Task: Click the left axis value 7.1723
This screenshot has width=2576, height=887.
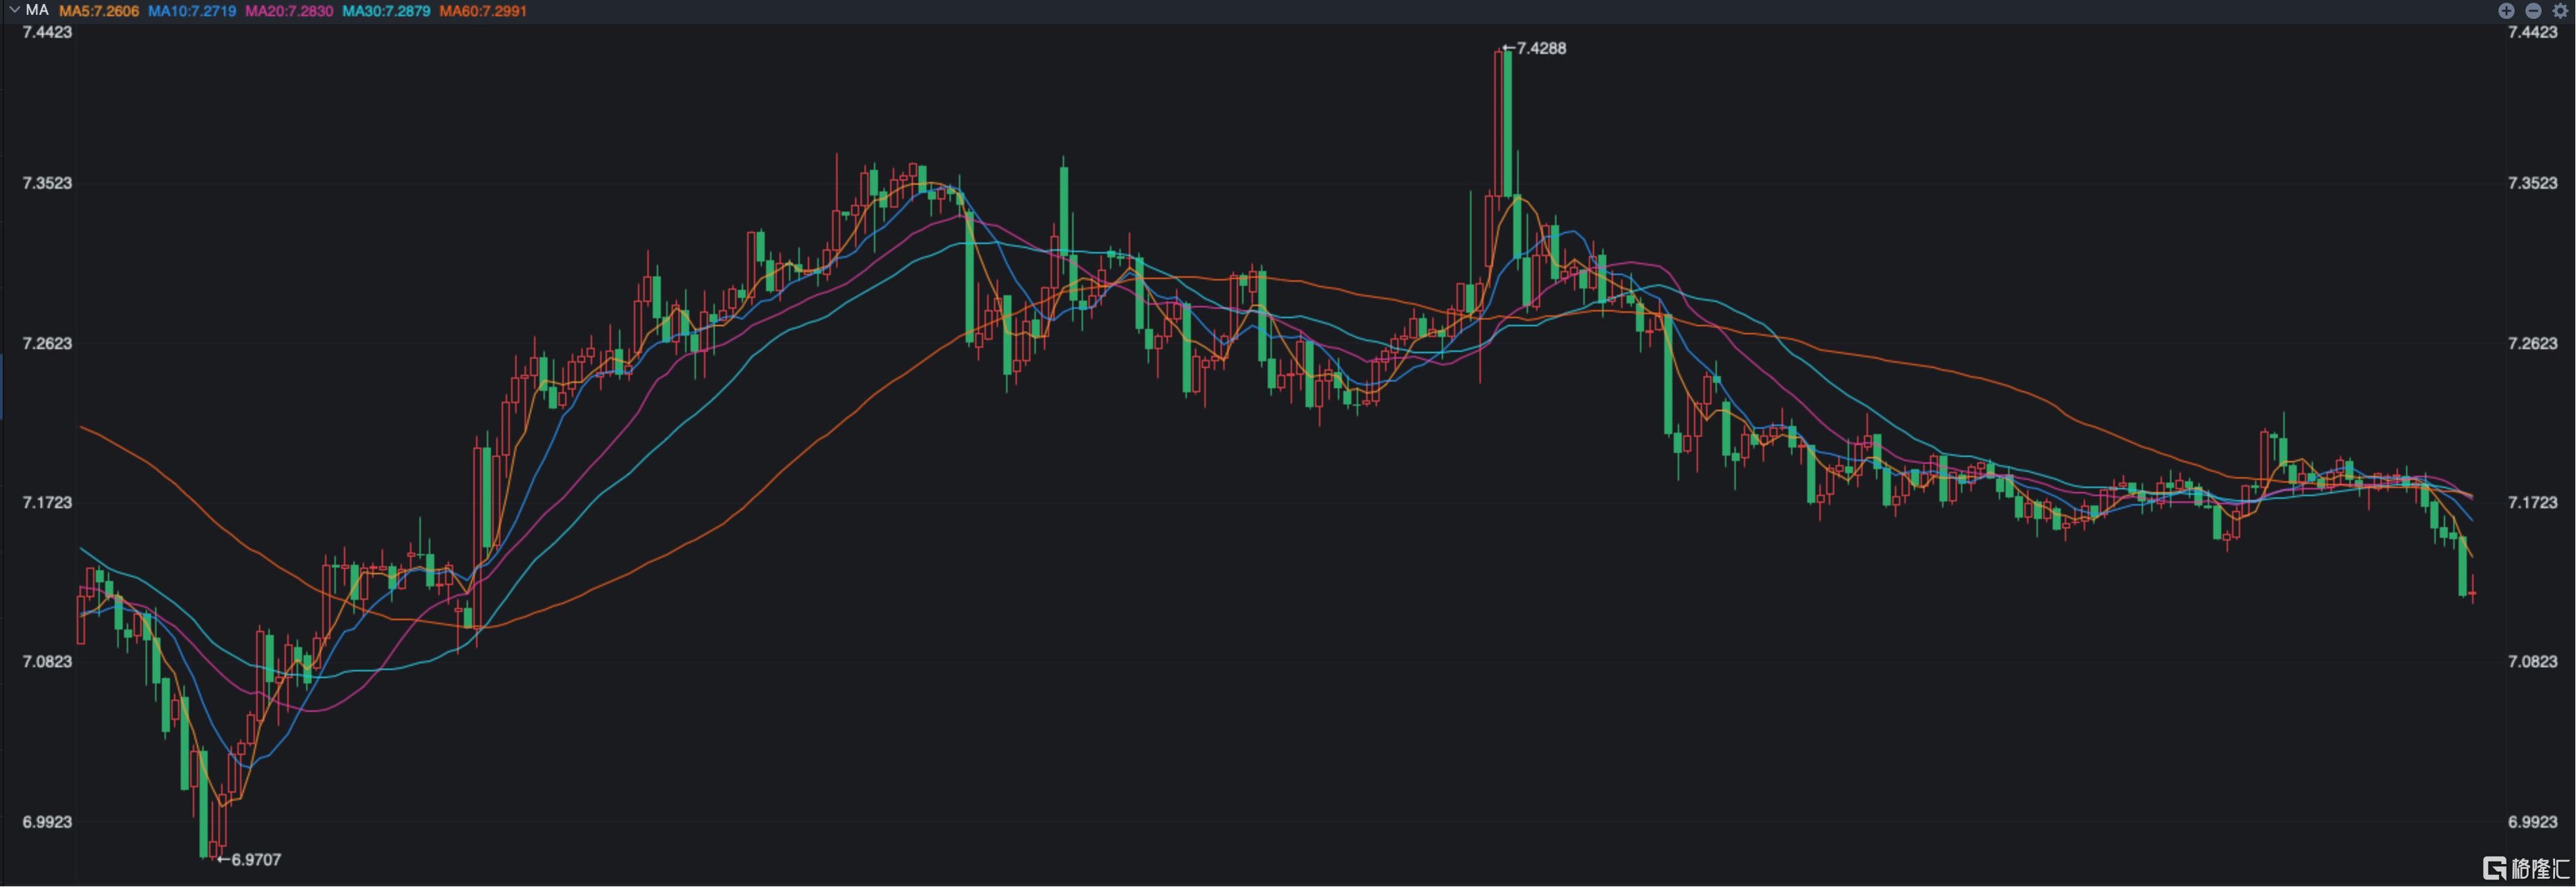Action: tap(48, 502)
